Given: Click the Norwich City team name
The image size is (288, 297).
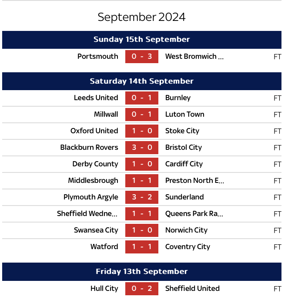Looking at the screenshot, I should pos(186,230).
